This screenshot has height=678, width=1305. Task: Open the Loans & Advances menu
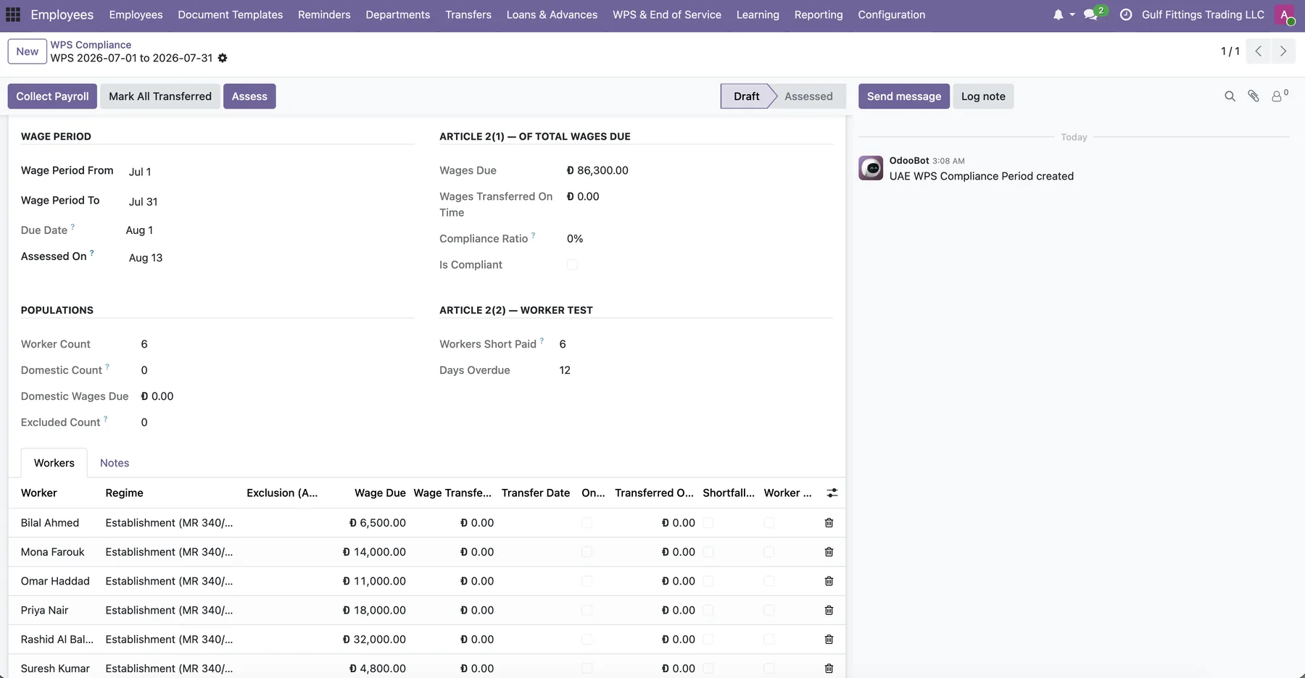point(552,14)
